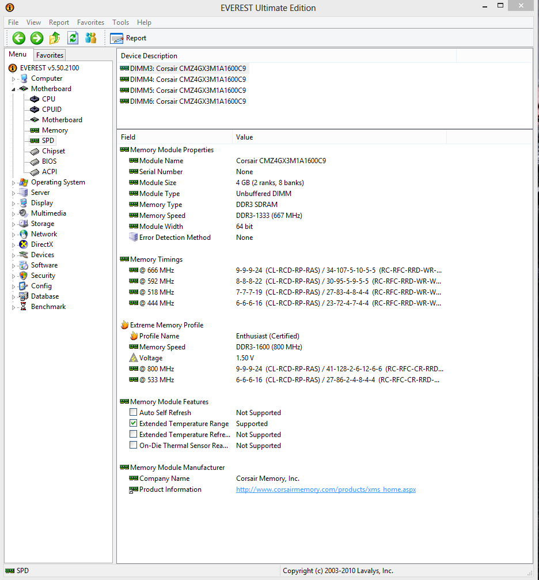Click the Field column header
This screenshot has width=539, height=580.
coord(174,137)
